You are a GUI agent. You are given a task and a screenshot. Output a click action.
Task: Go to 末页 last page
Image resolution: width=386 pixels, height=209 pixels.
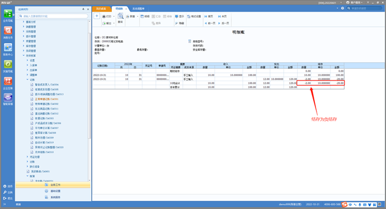[x=223, y=16]
